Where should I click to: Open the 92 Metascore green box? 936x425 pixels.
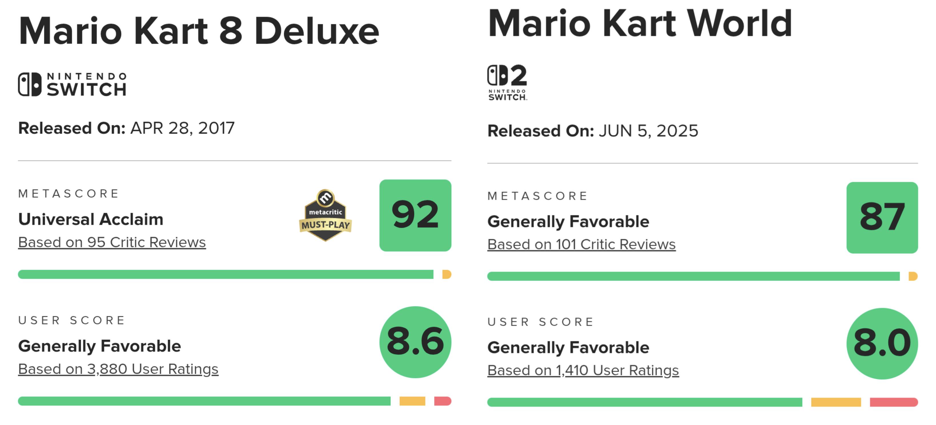(x=415, y=215)
